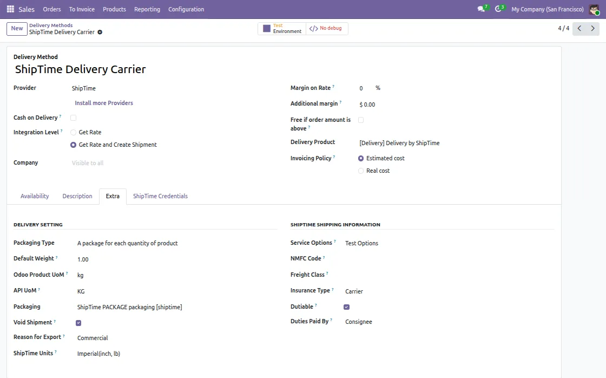Open the Products menu
The height and width of the screenshot is (378, 606).
click(x=114, y=9)
